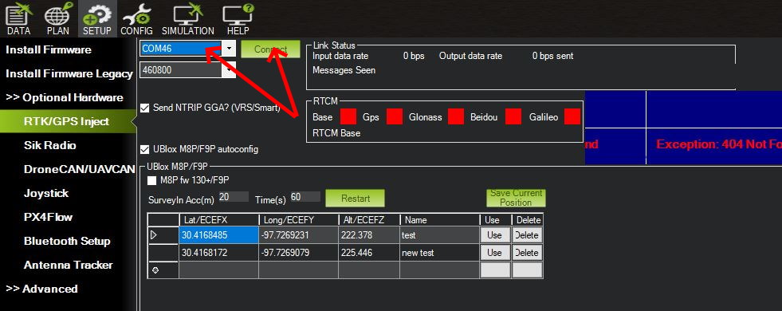782x311 pixels.
Task: Select Install Firmware in sidebar
Action: [x=49, y=49]
